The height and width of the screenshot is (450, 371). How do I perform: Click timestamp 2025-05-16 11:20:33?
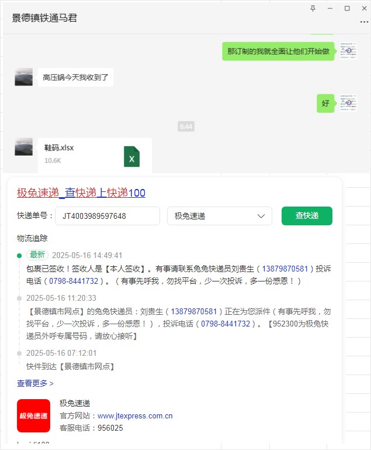(x=61, y=298)
